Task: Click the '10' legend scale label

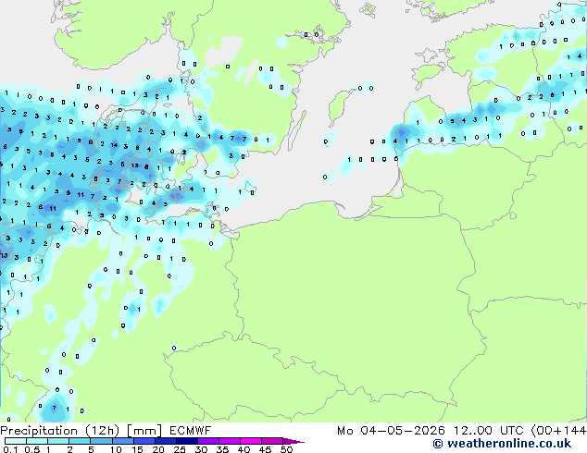Action: tap(116, 449)
